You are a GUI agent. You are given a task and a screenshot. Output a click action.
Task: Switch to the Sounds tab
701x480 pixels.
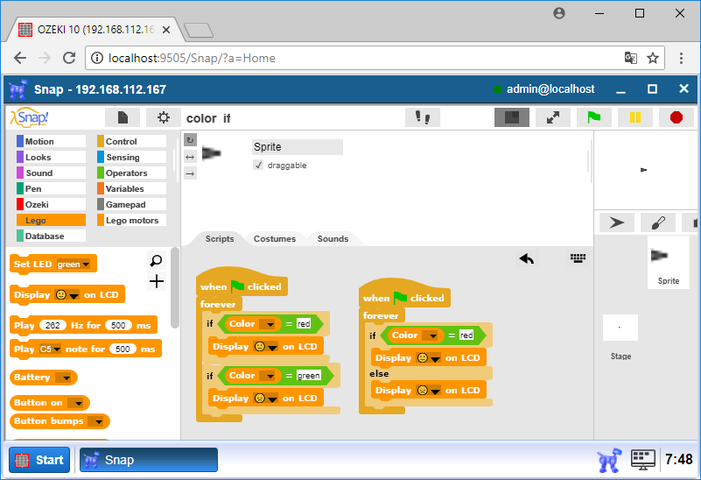tap(333, 238)
